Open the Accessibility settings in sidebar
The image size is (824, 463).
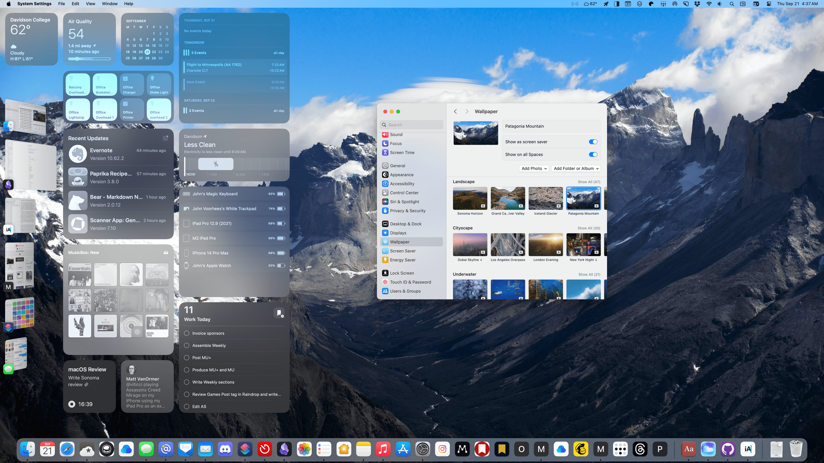coord(402,184)
